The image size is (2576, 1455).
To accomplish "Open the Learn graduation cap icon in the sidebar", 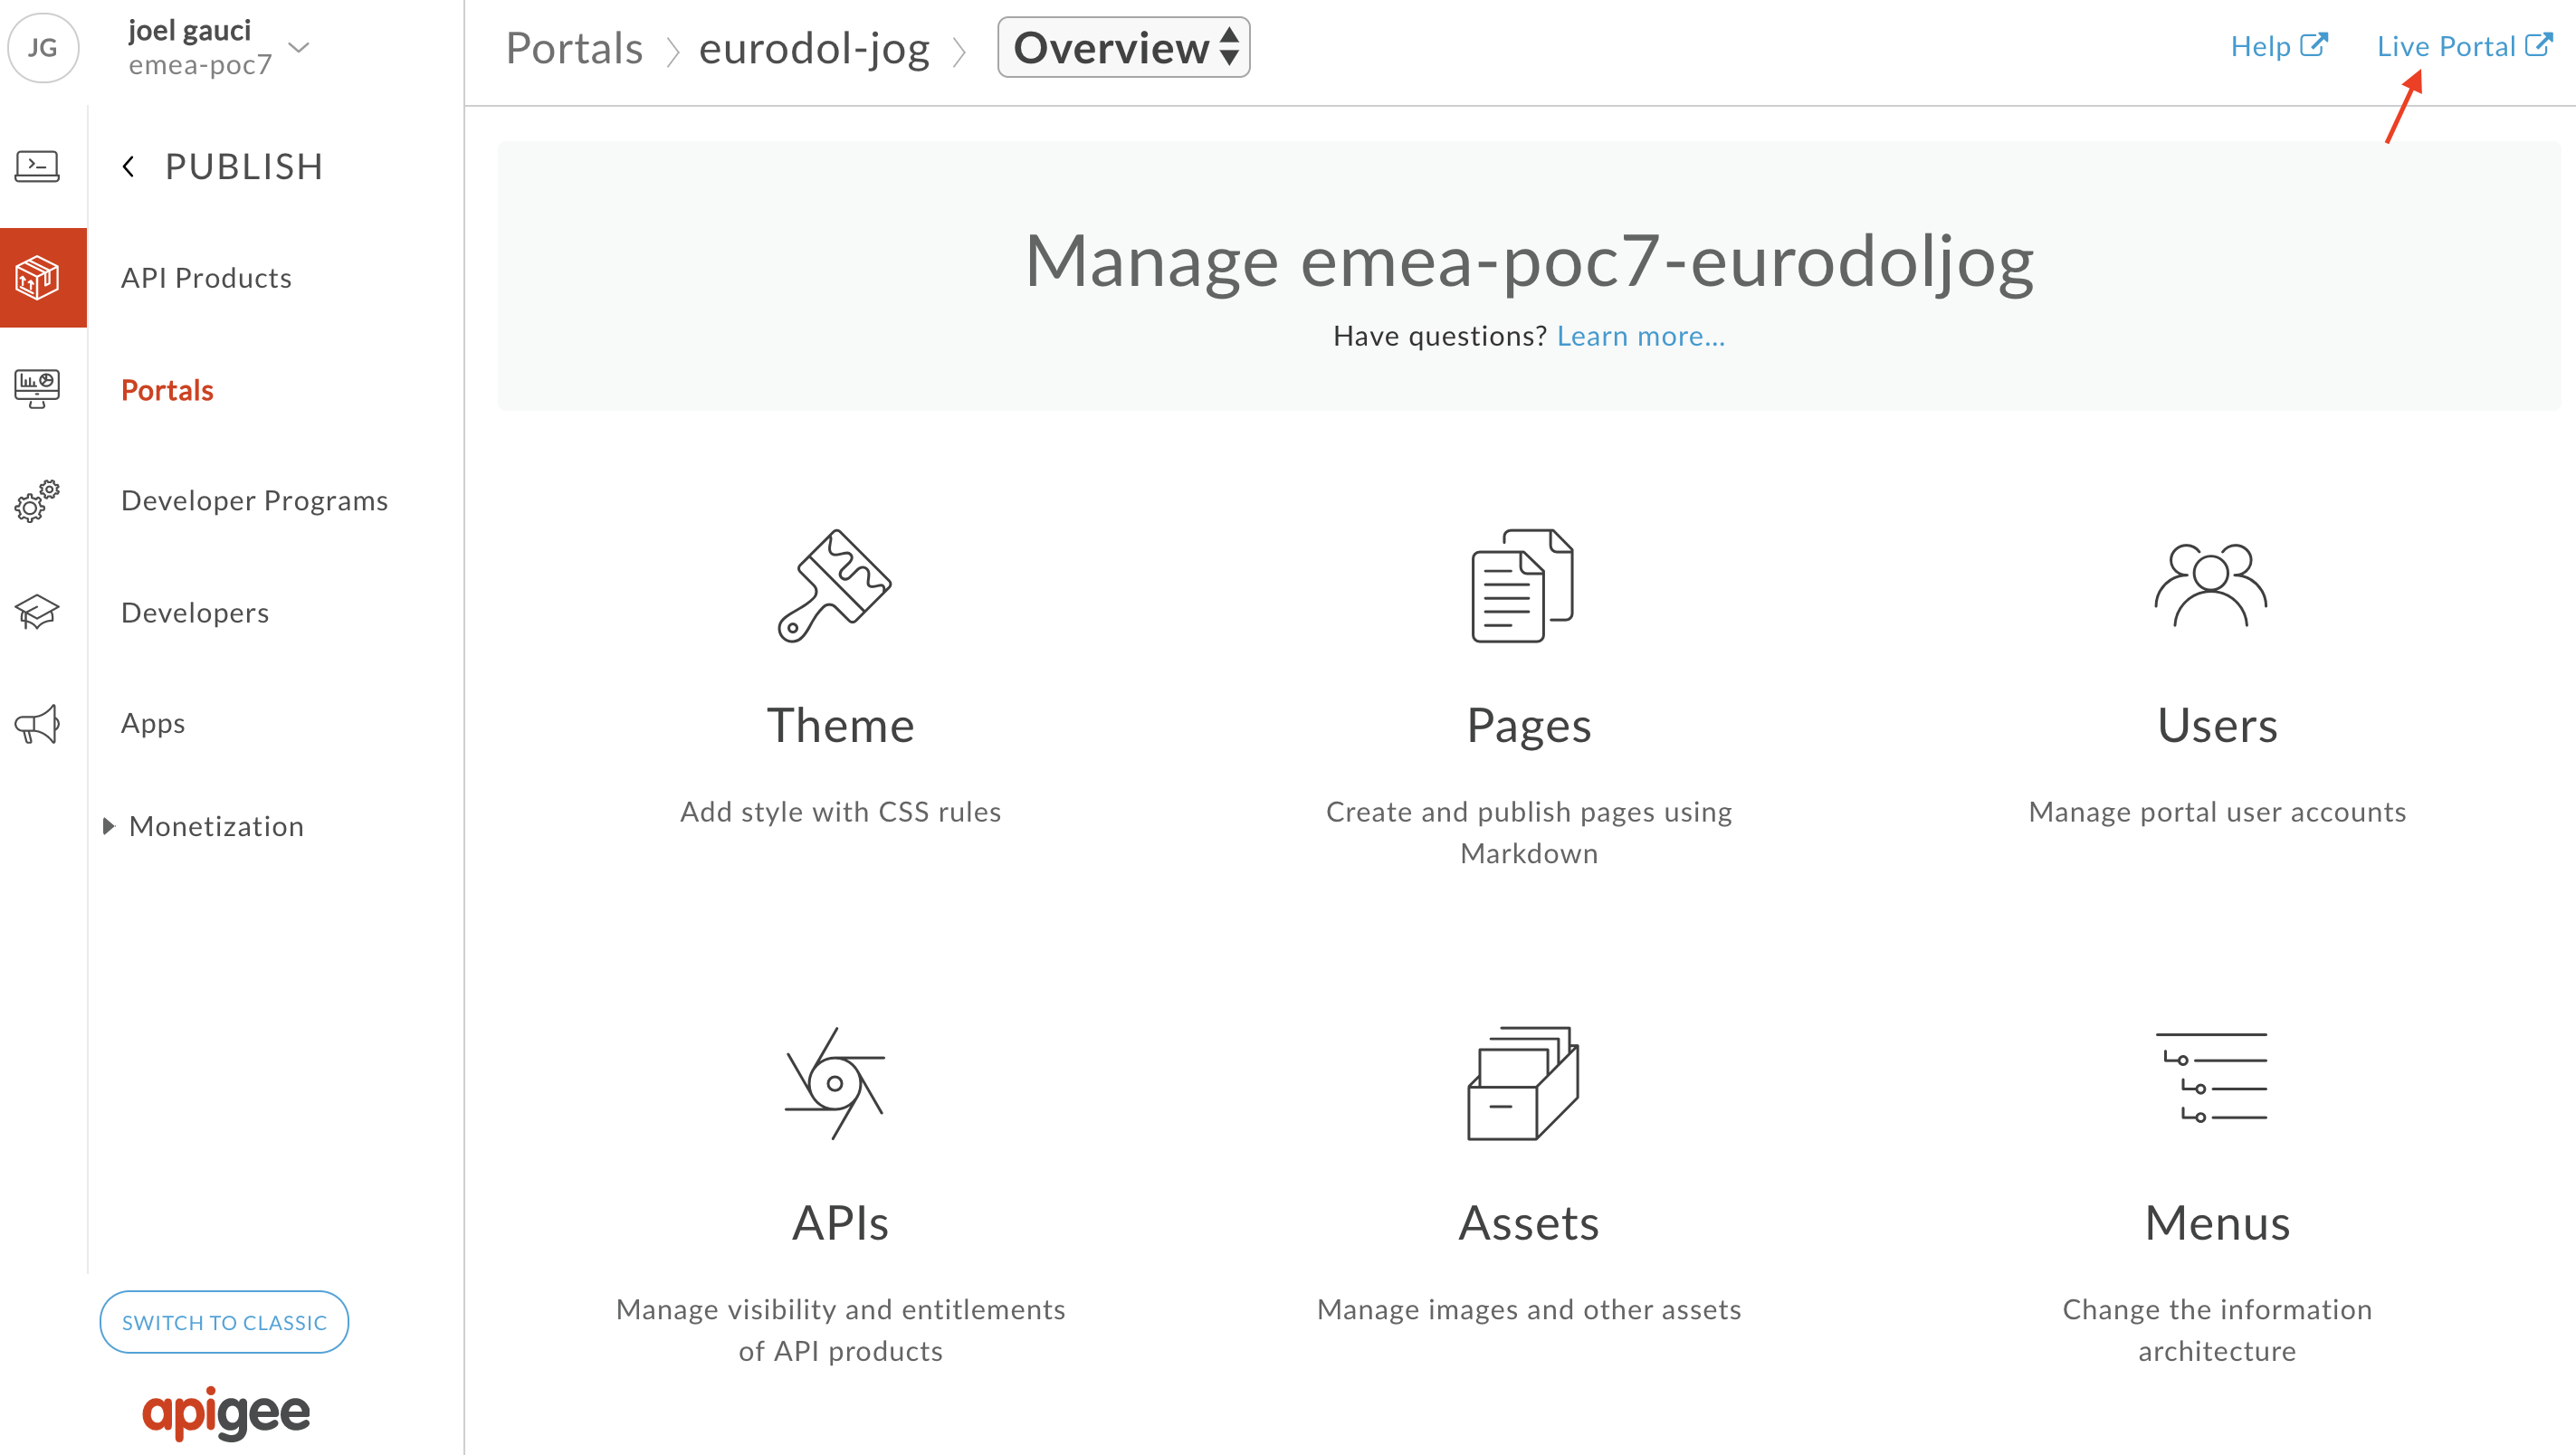I will (37, 612).
